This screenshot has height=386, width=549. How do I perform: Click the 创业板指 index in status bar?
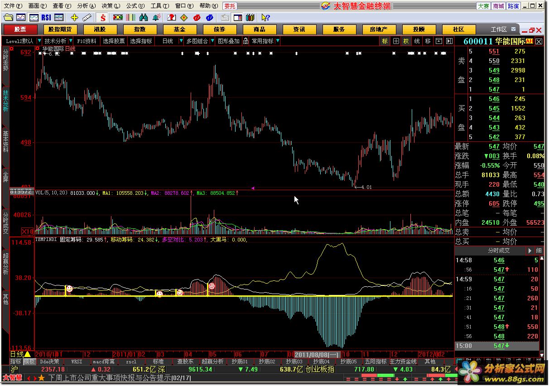coord(320,369)
